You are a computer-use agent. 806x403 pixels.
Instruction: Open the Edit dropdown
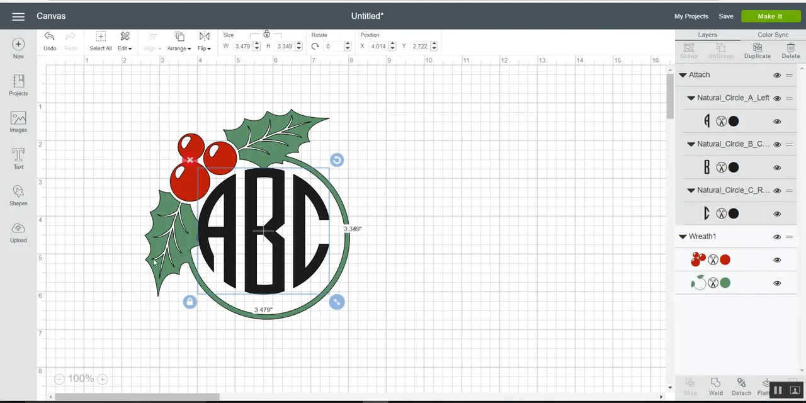click(125, 42)
